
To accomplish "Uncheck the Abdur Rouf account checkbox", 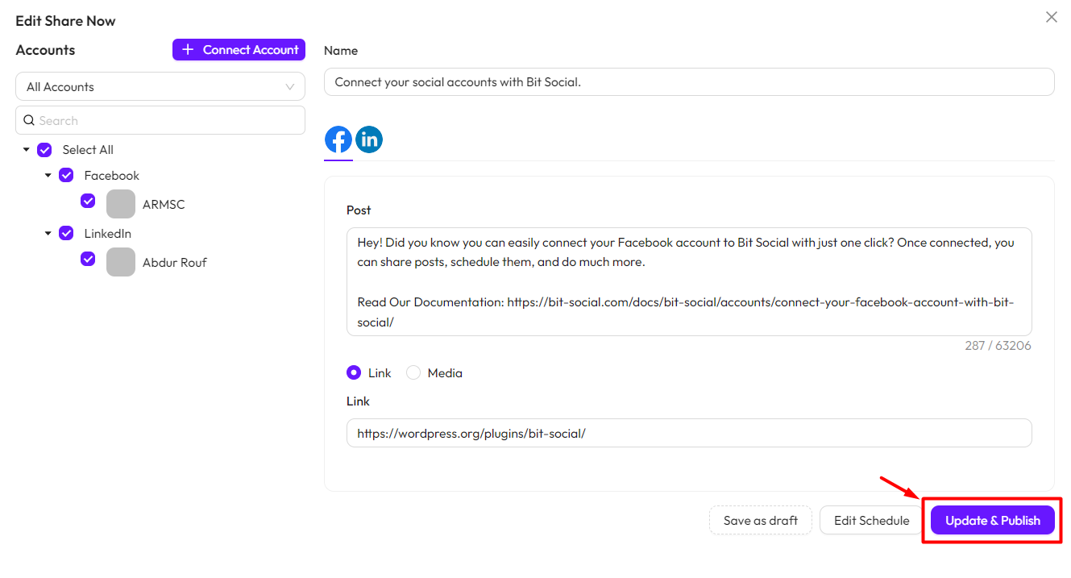I will [88, 259].
